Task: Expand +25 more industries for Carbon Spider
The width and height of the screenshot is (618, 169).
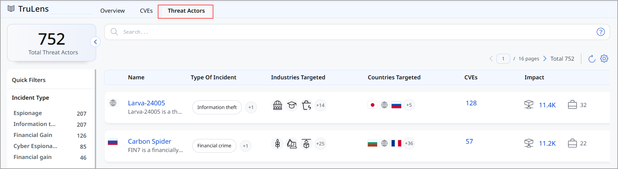Action: pos(320,144)
